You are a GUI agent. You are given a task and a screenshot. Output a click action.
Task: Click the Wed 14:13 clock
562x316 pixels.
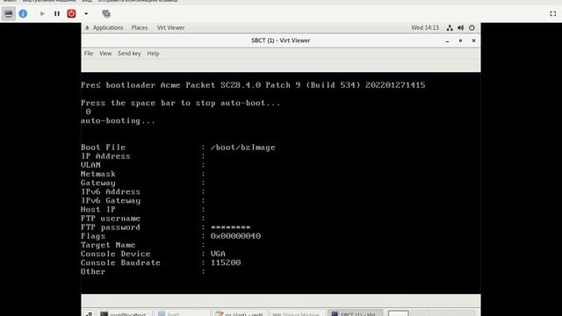pyautogui.click(x=425, y=27)
